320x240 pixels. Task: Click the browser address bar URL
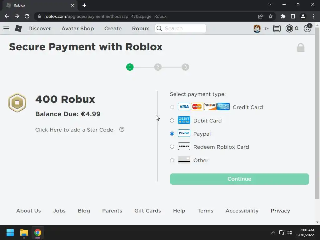pos(106,16)
